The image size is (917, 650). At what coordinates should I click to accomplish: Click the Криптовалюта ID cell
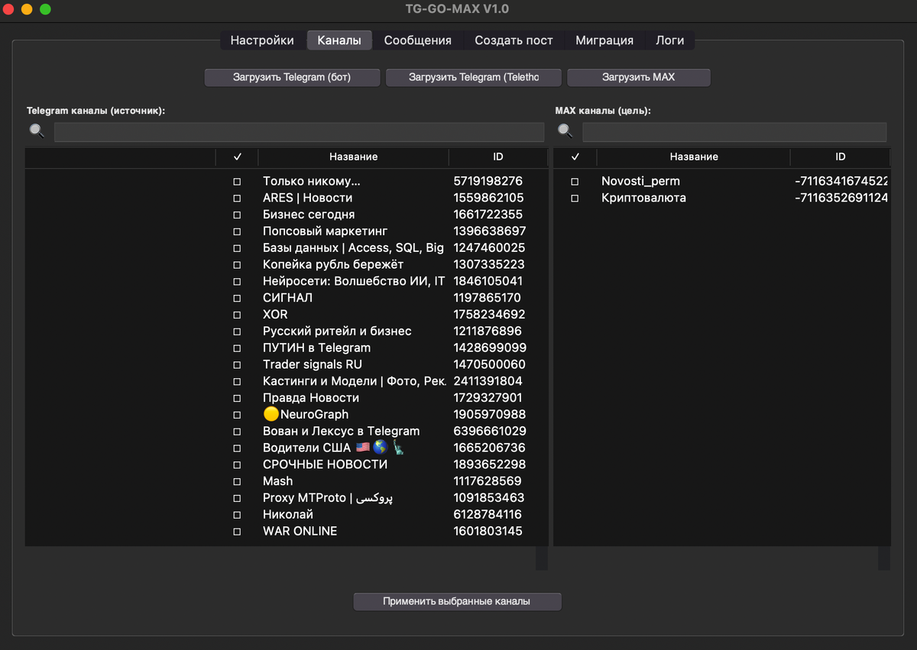[x=841, y=199]
